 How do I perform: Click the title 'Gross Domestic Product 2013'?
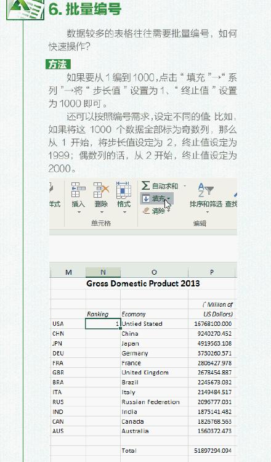point(143,283)
